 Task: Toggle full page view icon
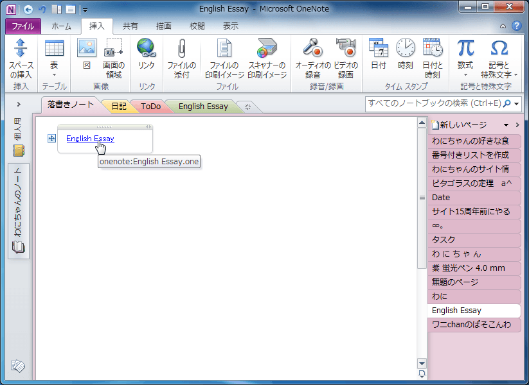(x=71, y=10)
